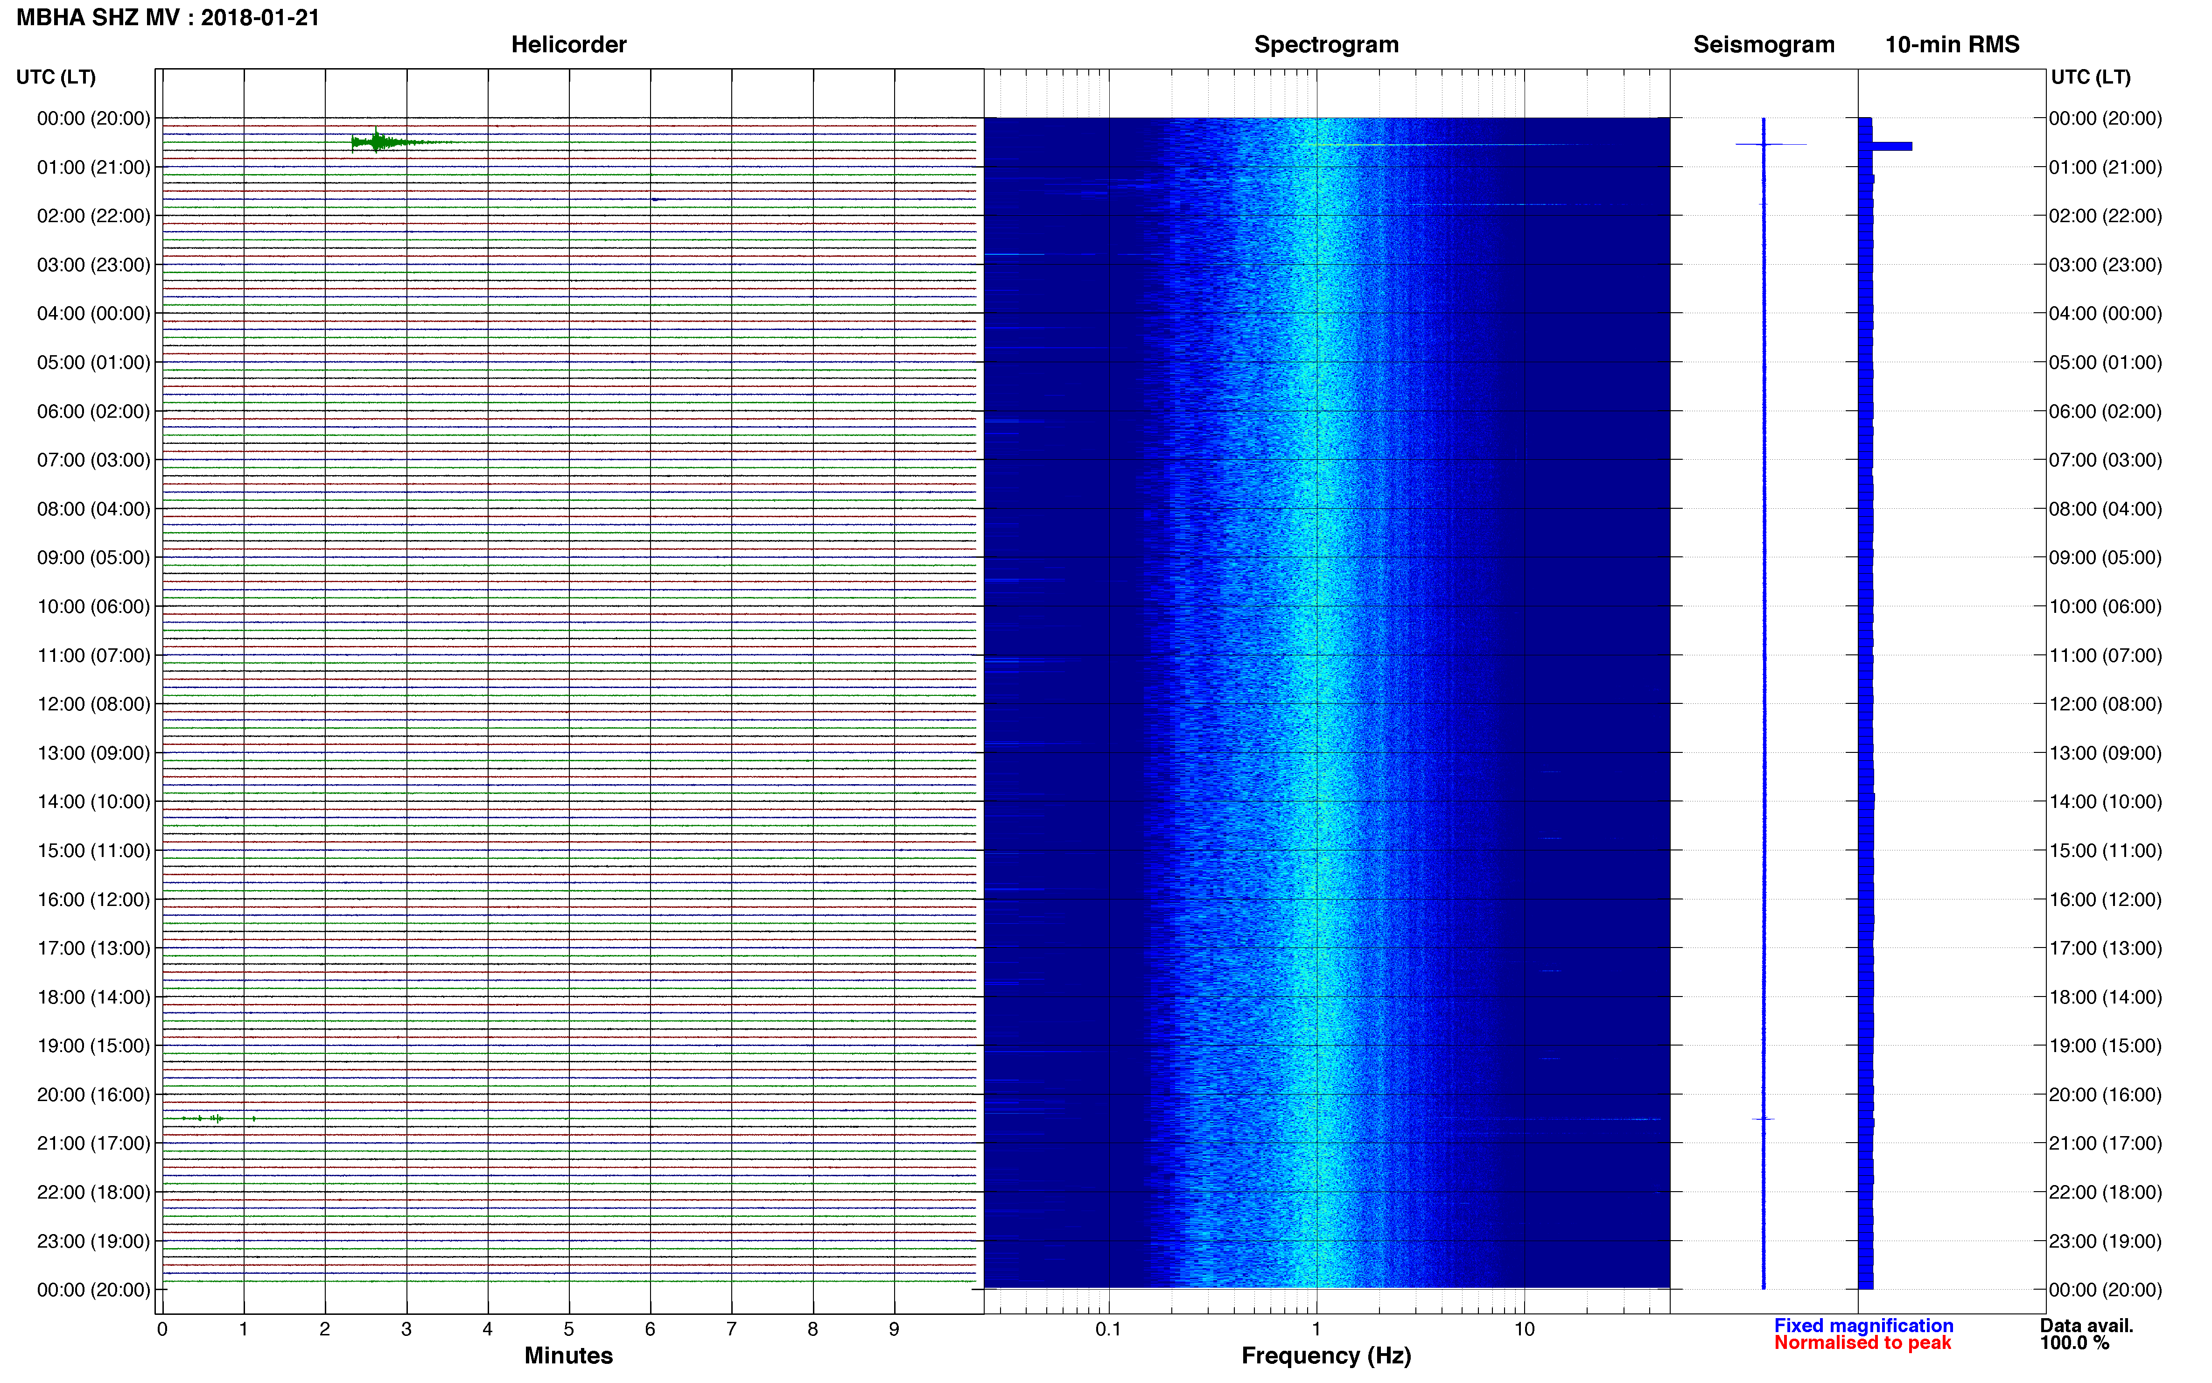The width and height of the screenshot is (2212, 1383).
Task: Click the left '09:00 (05:00)' time label
Action: coord(93,558)
